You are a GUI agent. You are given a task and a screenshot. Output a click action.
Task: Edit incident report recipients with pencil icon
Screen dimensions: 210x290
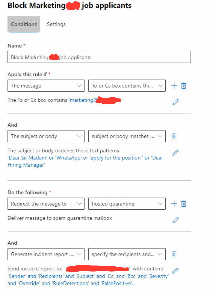(175, 271)
